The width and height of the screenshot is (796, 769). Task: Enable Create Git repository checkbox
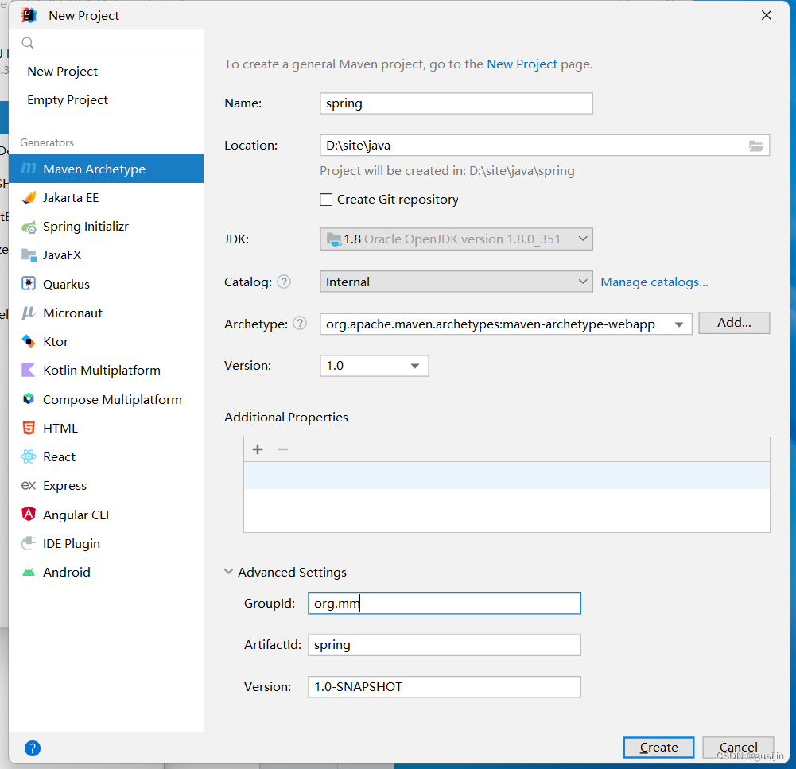(x=326, y=200)
